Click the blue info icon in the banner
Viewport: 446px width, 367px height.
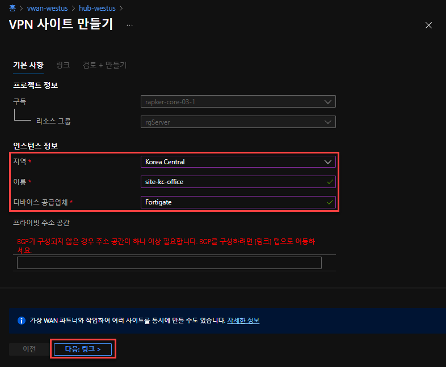(22, 321)
